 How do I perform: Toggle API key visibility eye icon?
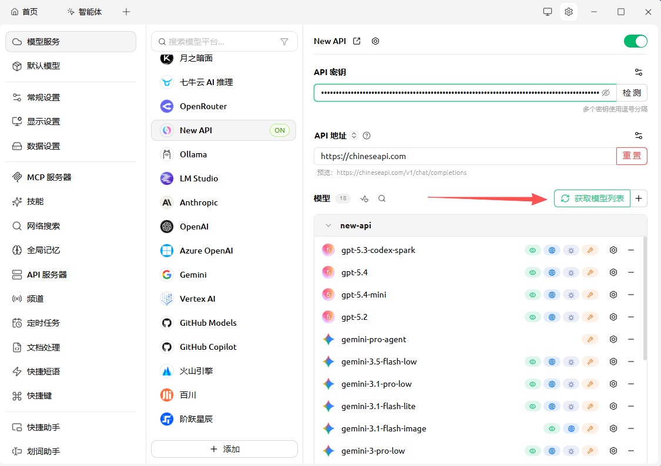click(606, 93)
